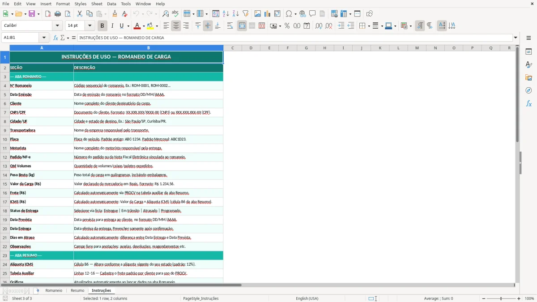
Task: Toggle Merge and Center Cells
Action: 242,26
